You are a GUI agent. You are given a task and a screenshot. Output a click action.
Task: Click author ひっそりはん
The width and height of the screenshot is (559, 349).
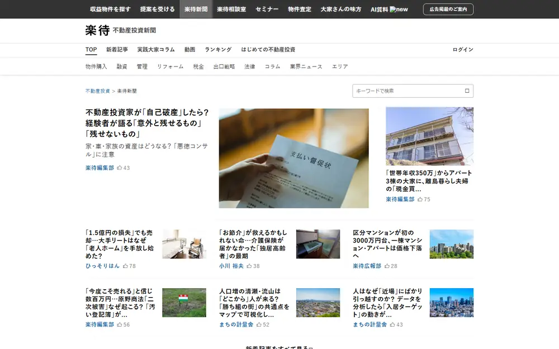click(x=102, y=266)
